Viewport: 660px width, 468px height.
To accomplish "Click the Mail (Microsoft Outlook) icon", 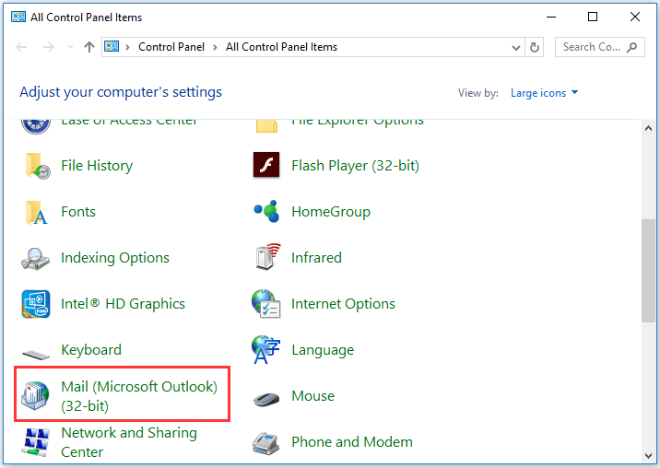I will (36, 396).
